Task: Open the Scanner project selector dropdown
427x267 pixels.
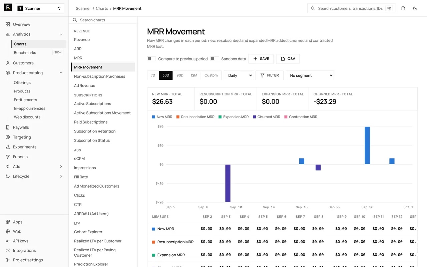Action: [x=40, y=8]
